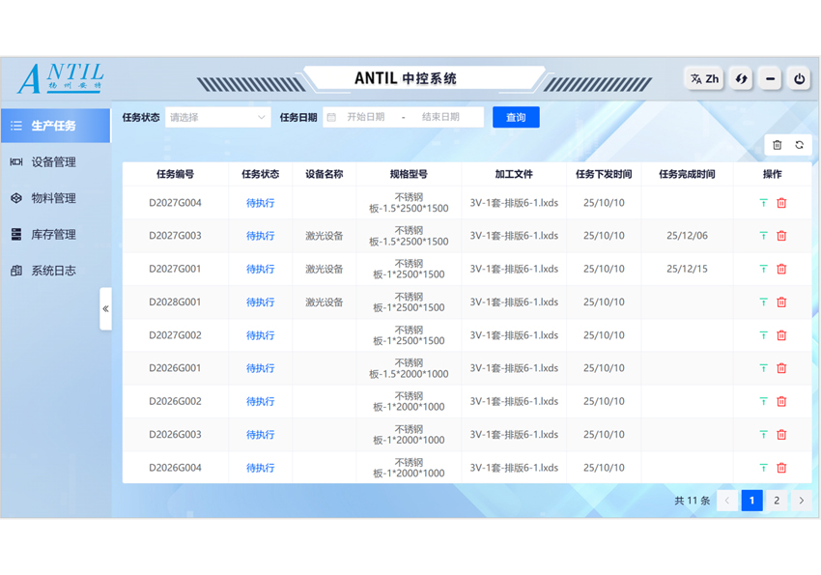Click green move-to-top icon for D2027G004
Viewport: 821px width, 575px height.
tap(763, 203)
